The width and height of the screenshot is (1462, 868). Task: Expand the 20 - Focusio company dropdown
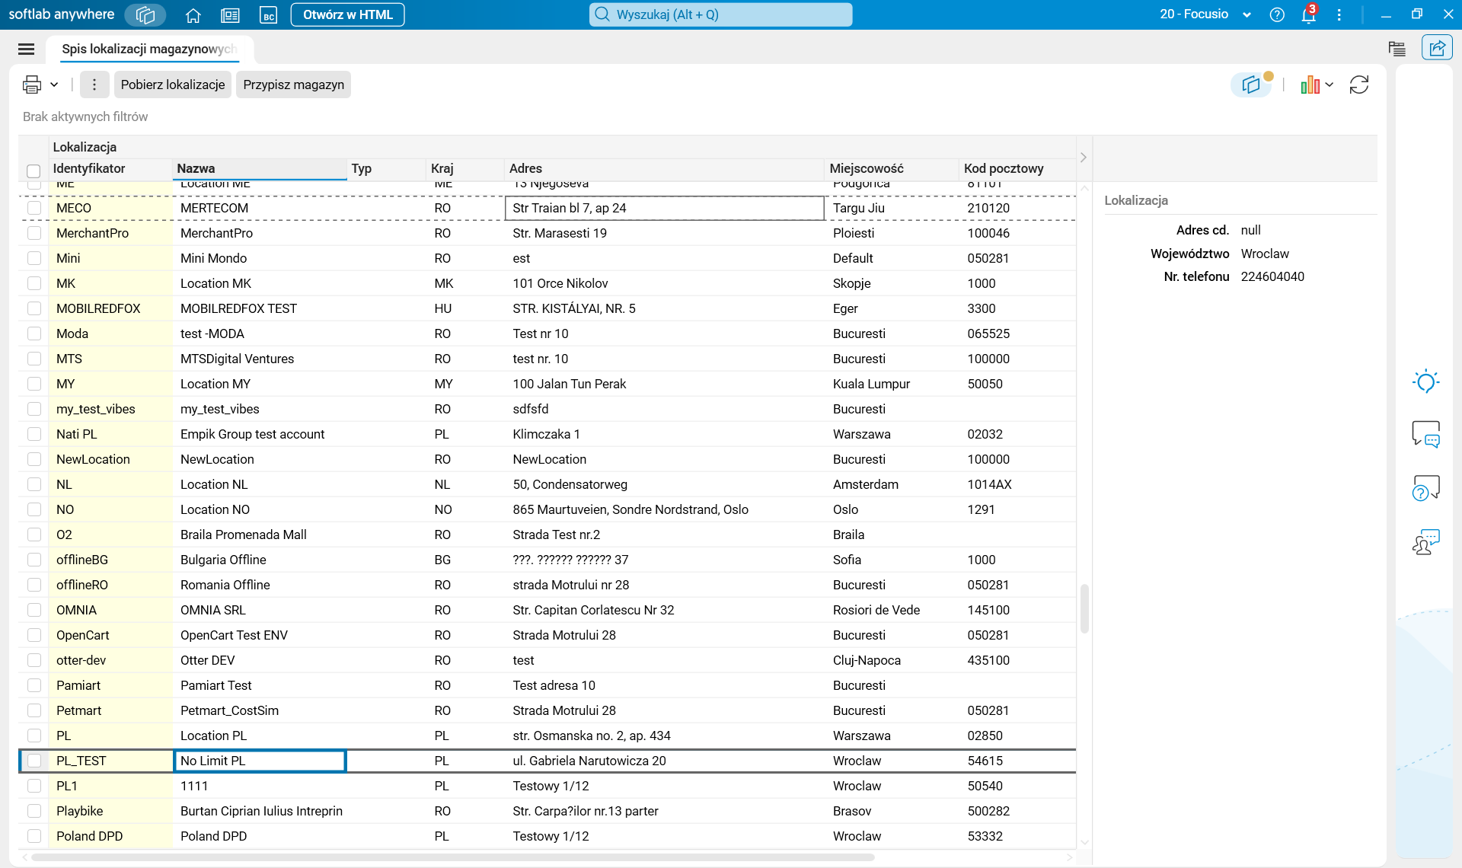point(1247,14)
